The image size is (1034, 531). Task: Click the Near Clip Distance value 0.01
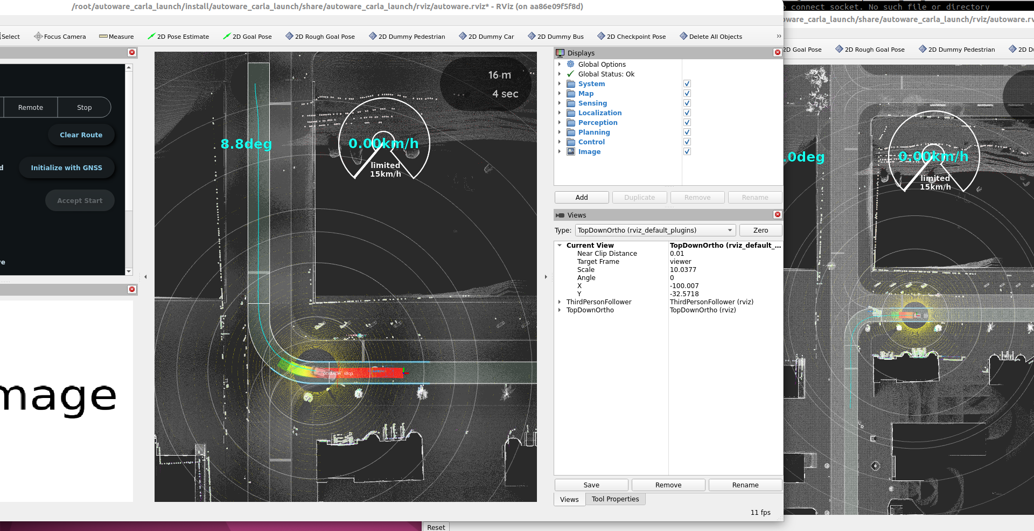pos(677,254)
